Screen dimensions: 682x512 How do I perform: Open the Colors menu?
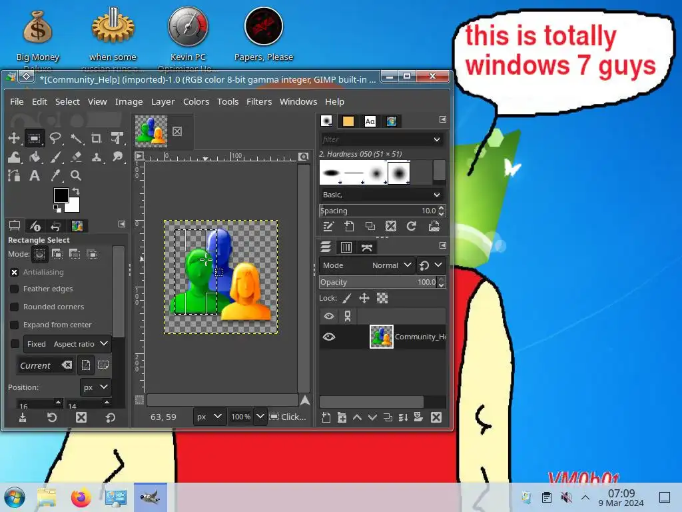pos(196,101)
